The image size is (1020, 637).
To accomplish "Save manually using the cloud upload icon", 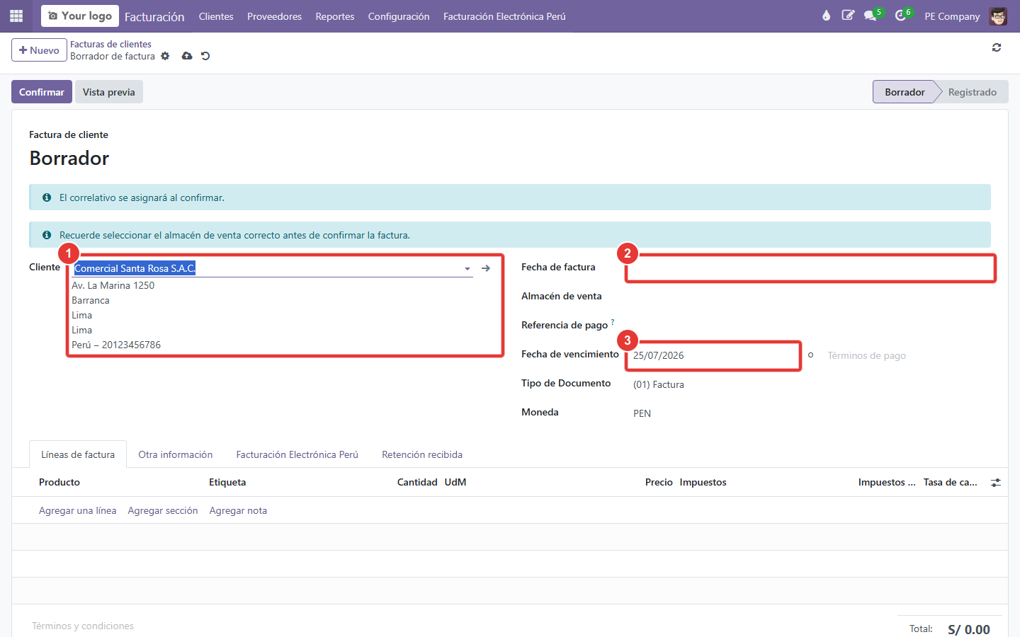I will coord(187,56).
